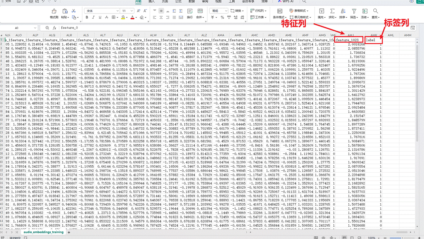Increase font size with the A+ icon
The width and height of the screenshot is (424, 239).
(139, 11)
